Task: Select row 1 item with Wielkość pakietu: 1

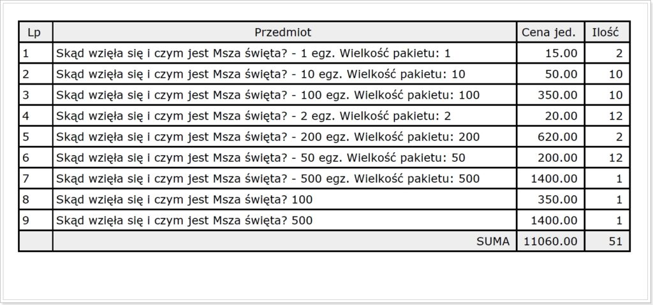Action: 284,53
